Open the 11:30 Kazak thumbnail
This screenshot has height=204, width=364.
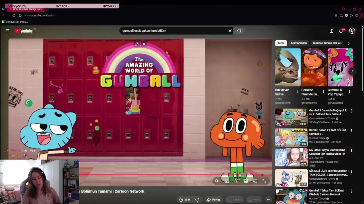291,137
